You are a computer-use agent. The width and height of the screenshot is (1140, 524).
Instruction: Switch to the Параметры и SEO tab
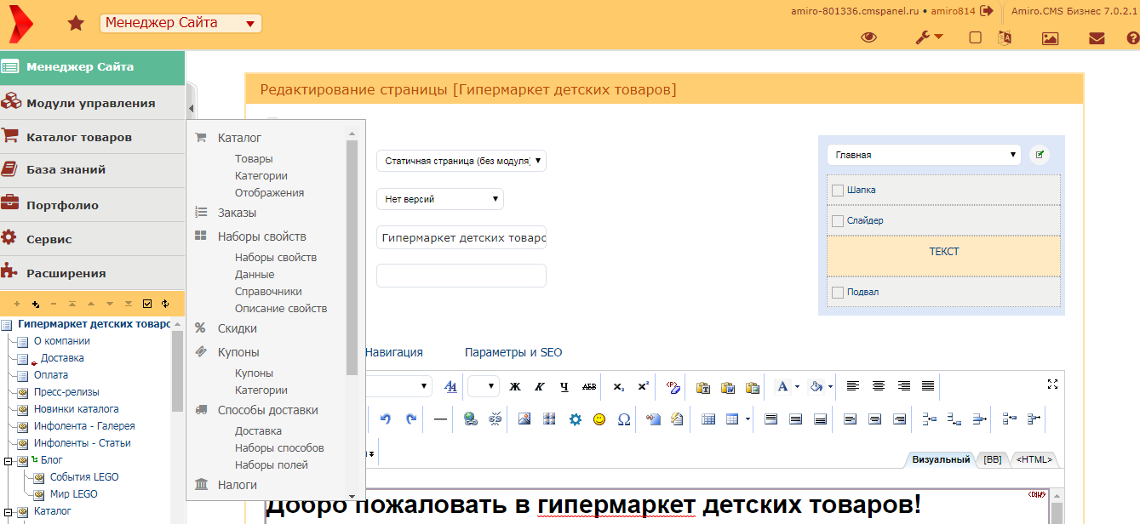[x=515, y=351]
